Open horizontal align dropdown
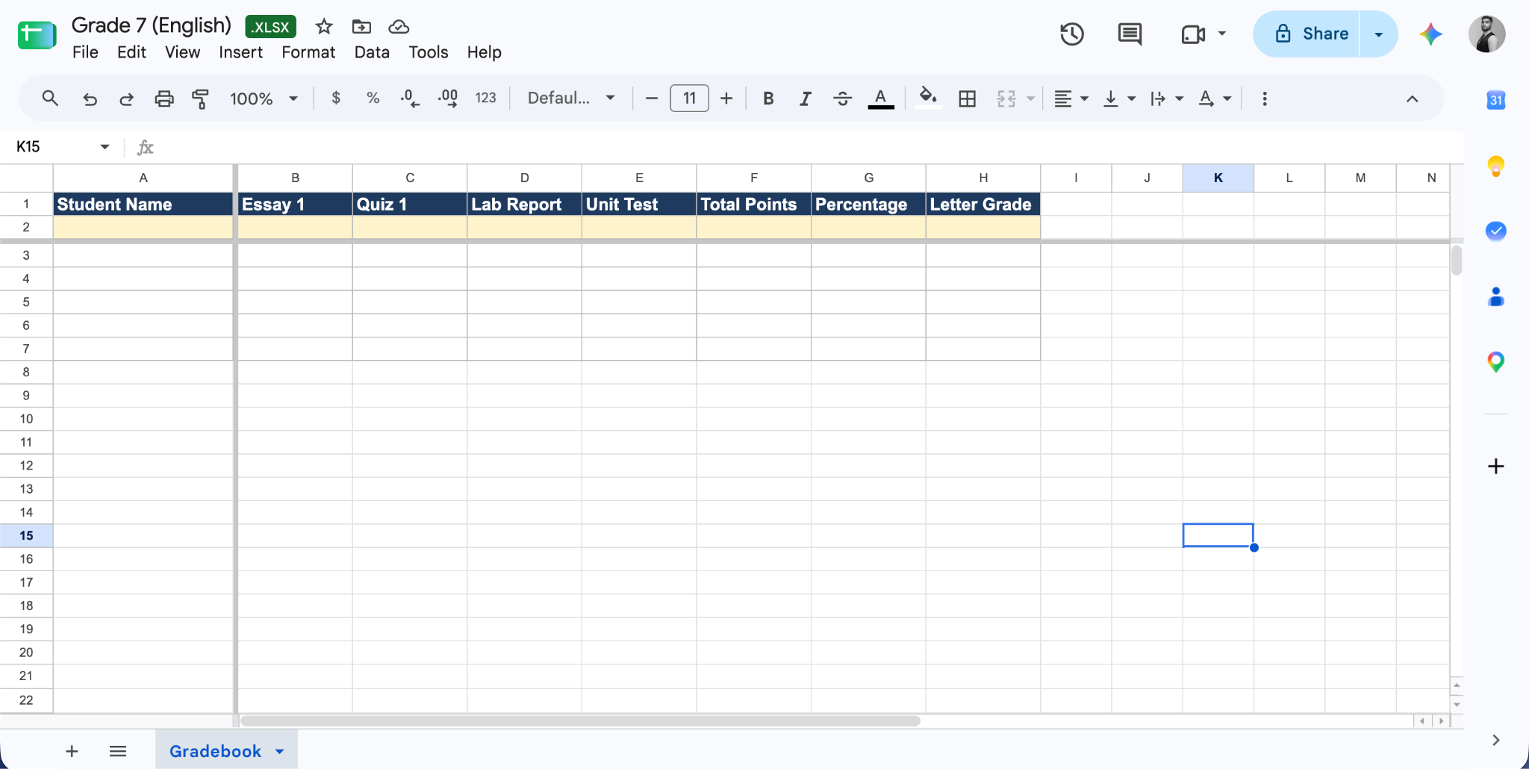The image size is (1529, 769). pyautogui.click(x=1071, y=99)
